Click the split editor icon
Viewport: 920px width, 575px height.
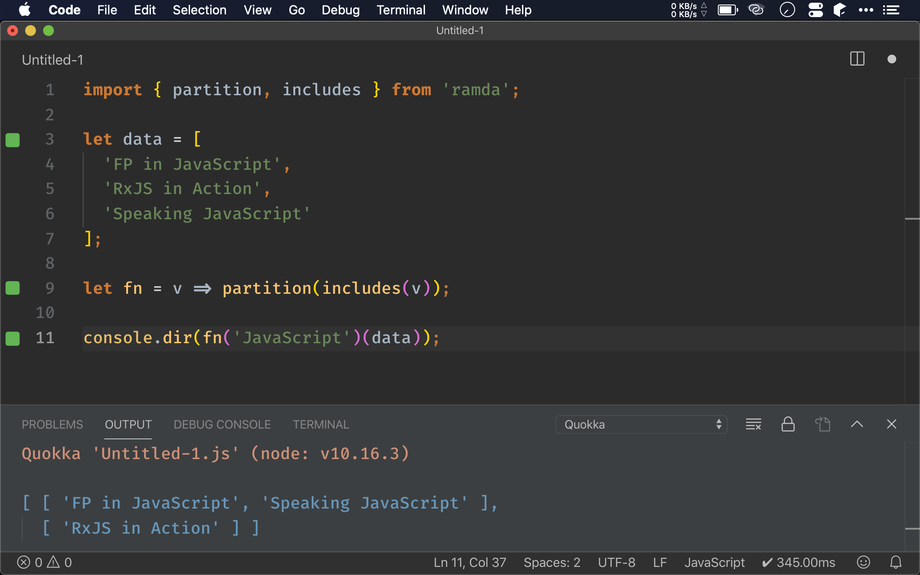(x=857, y=59)
